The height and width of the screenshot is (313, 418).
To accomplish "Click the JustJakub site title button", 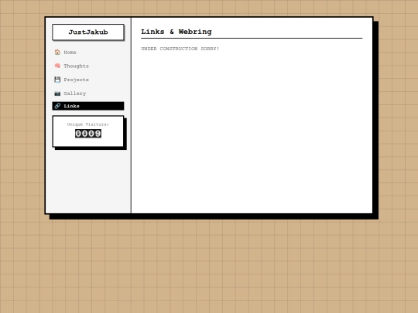I will (88, 32).
